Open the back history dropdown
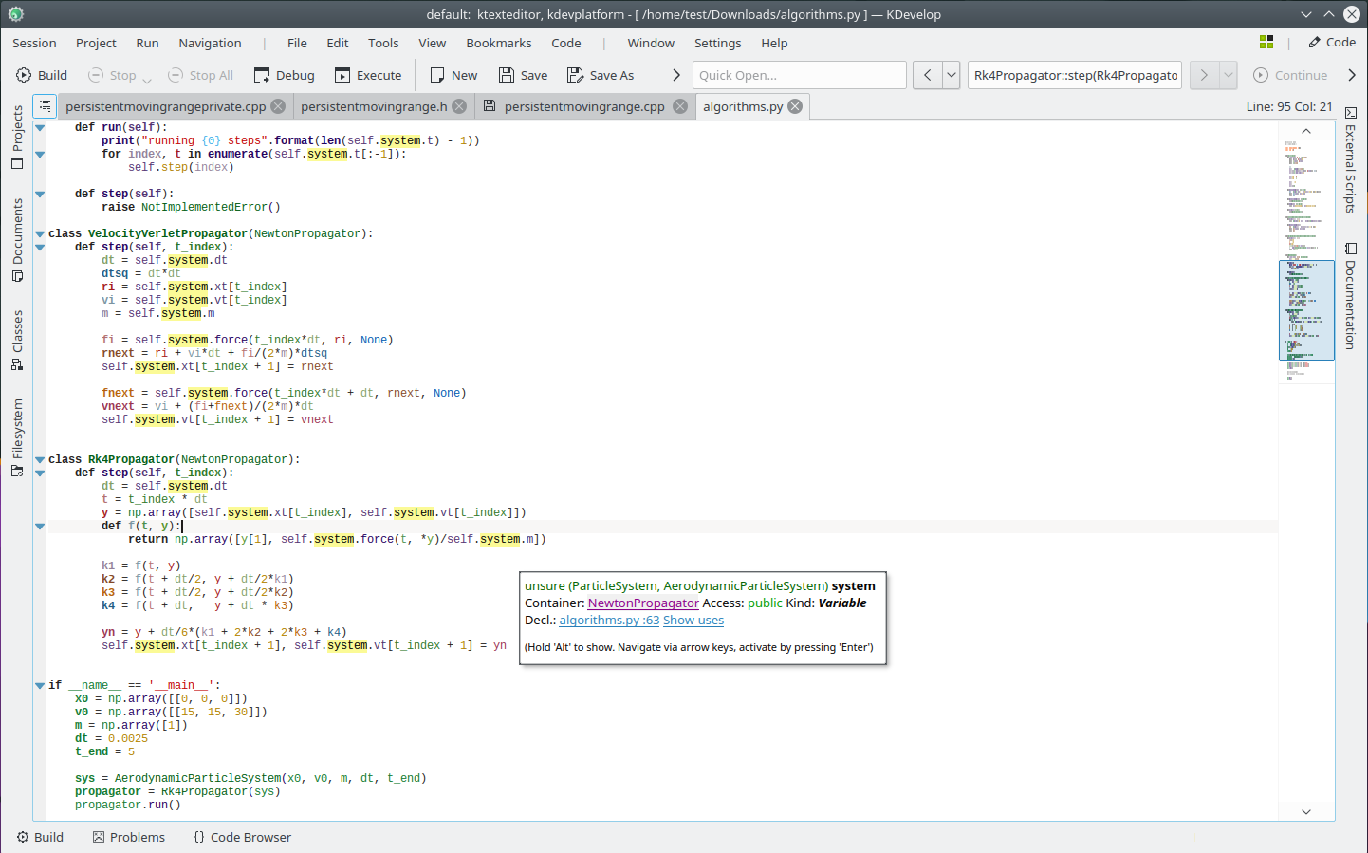1368x853 pixels. [952, 75]
